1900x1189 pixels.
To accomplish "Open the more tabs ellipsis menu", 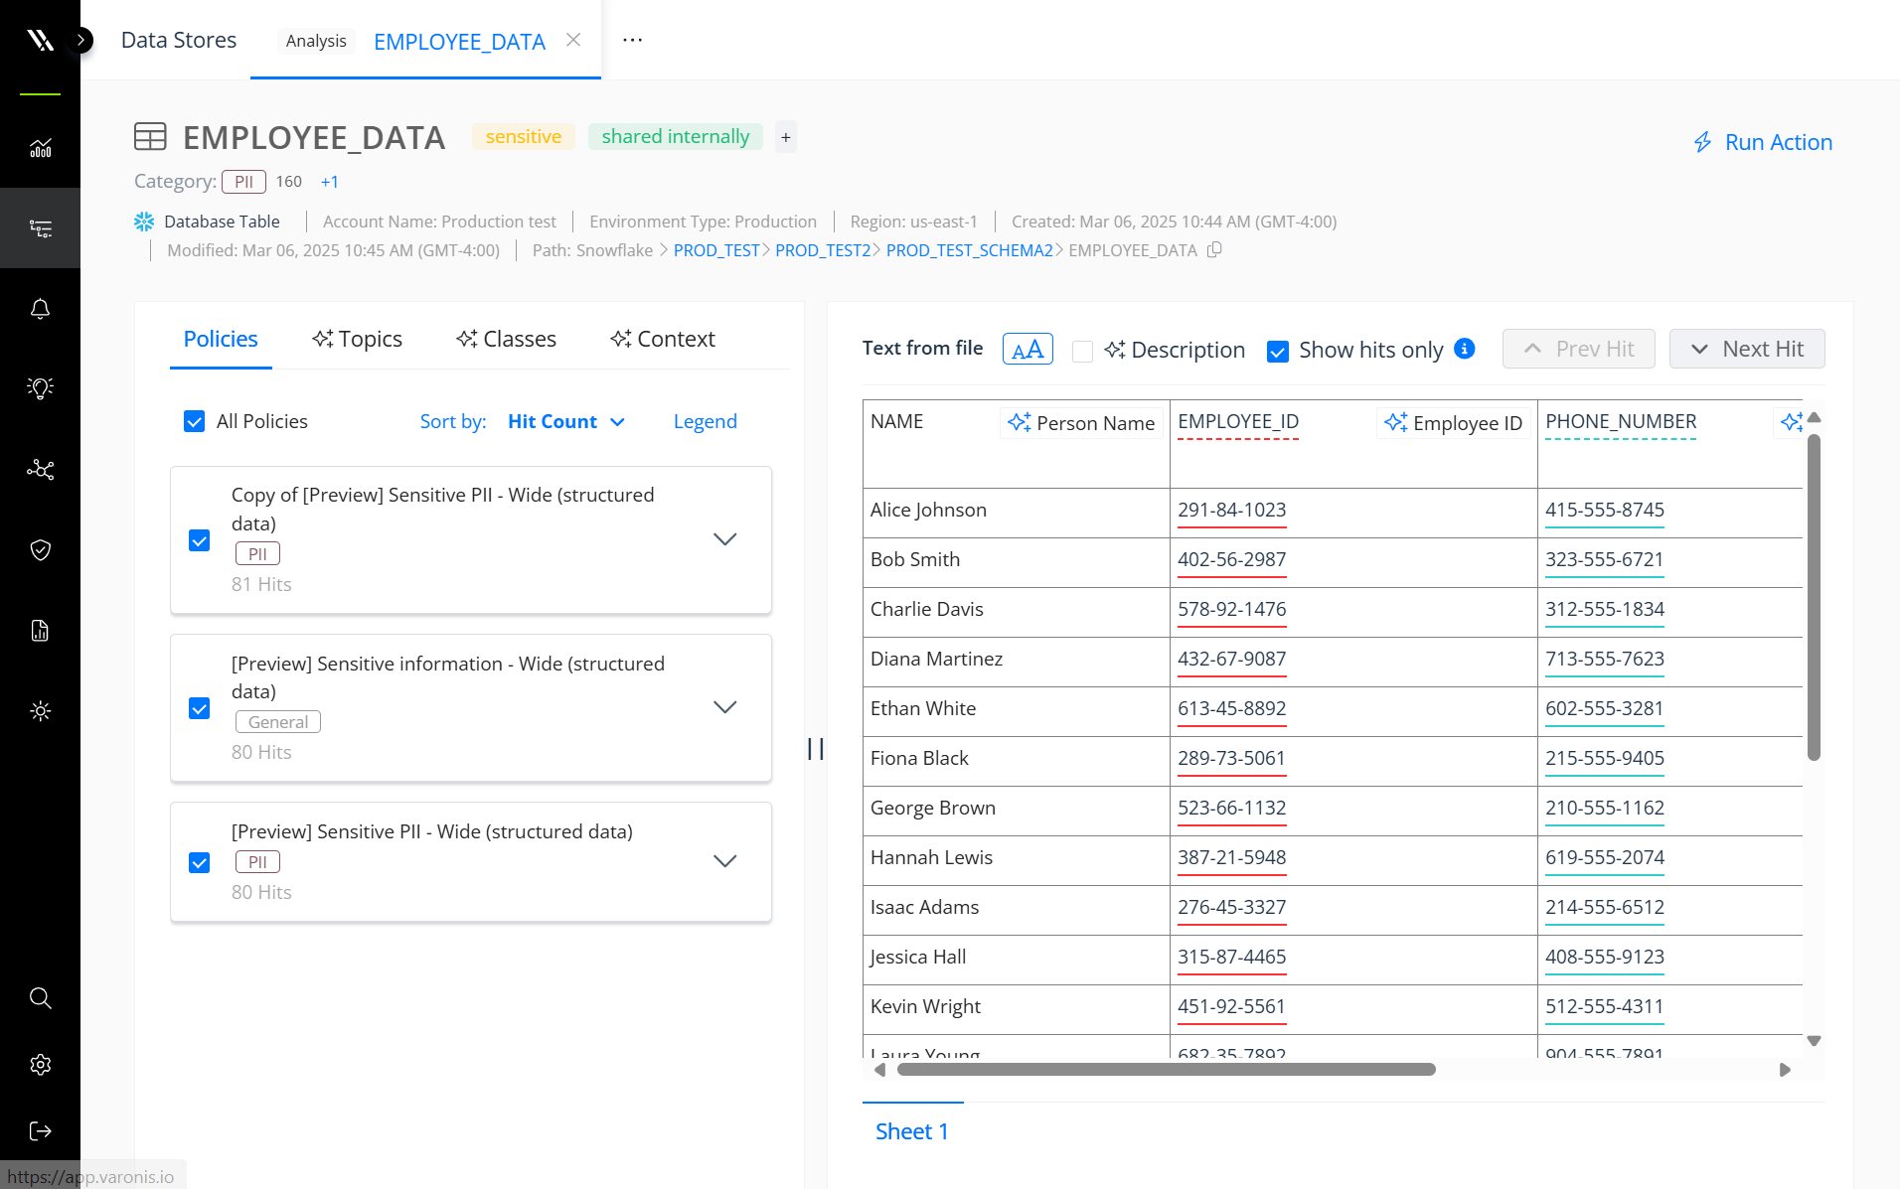I will click(632, 40).
